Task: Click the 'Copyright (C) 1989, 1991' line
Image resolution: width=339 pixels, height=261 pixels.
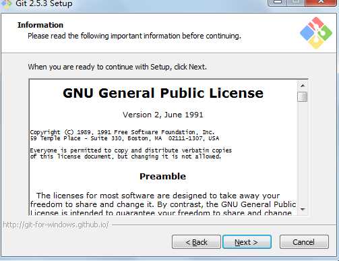Action: tap(122, 132)
